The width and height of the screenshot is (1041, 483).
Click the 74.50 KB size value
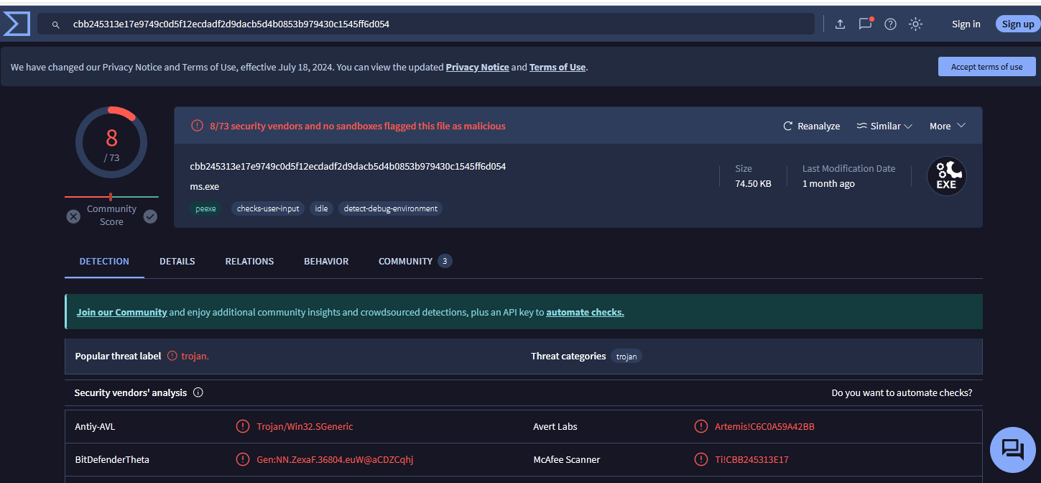[x=753, y=183]
